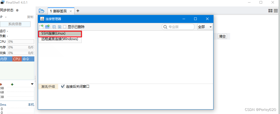Click the CPU usage progress bar

[20, 42]
